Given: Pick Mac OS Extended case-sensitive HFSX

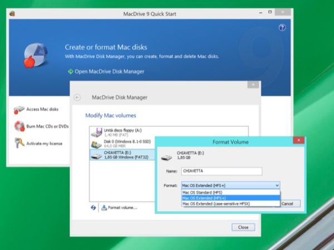Looking at the screenshot, I should [x=230, y=204].
